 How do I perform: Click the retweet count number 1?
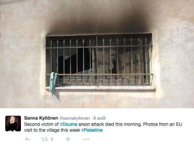(x=52, y=140)
